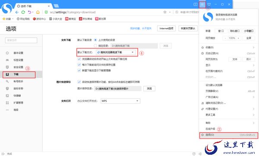Image resolution: width=259 pixels, height=156 pixels.
Task: Click 登录搜狗高速浏览器 in menu
Action: [226, 15]
